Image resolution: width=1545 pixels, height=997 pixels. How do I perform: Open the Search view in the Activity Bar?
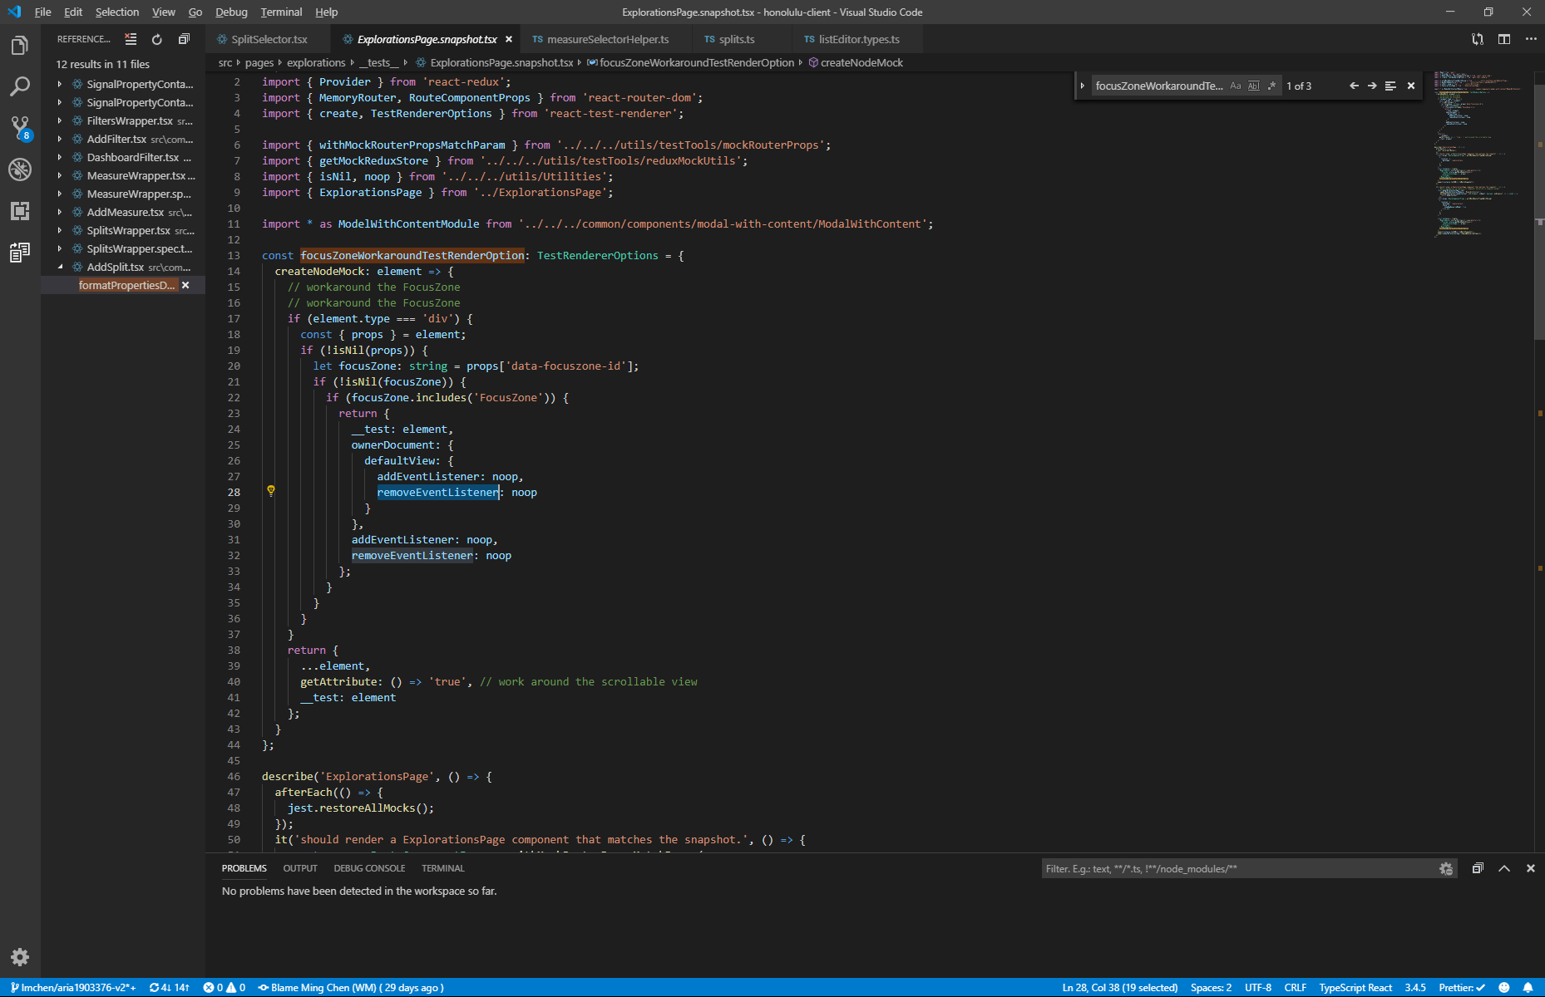pos(20,86)
